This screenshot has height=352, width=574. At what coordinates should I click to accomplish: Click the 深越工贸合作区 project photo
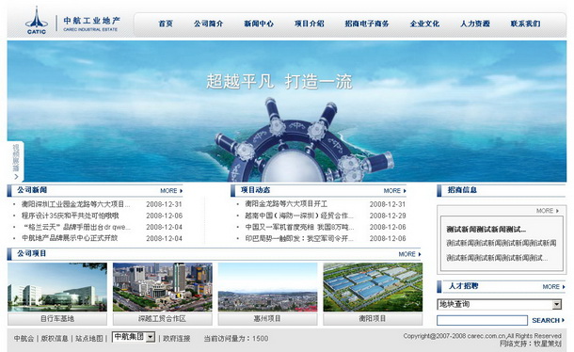tap(163, 287)
